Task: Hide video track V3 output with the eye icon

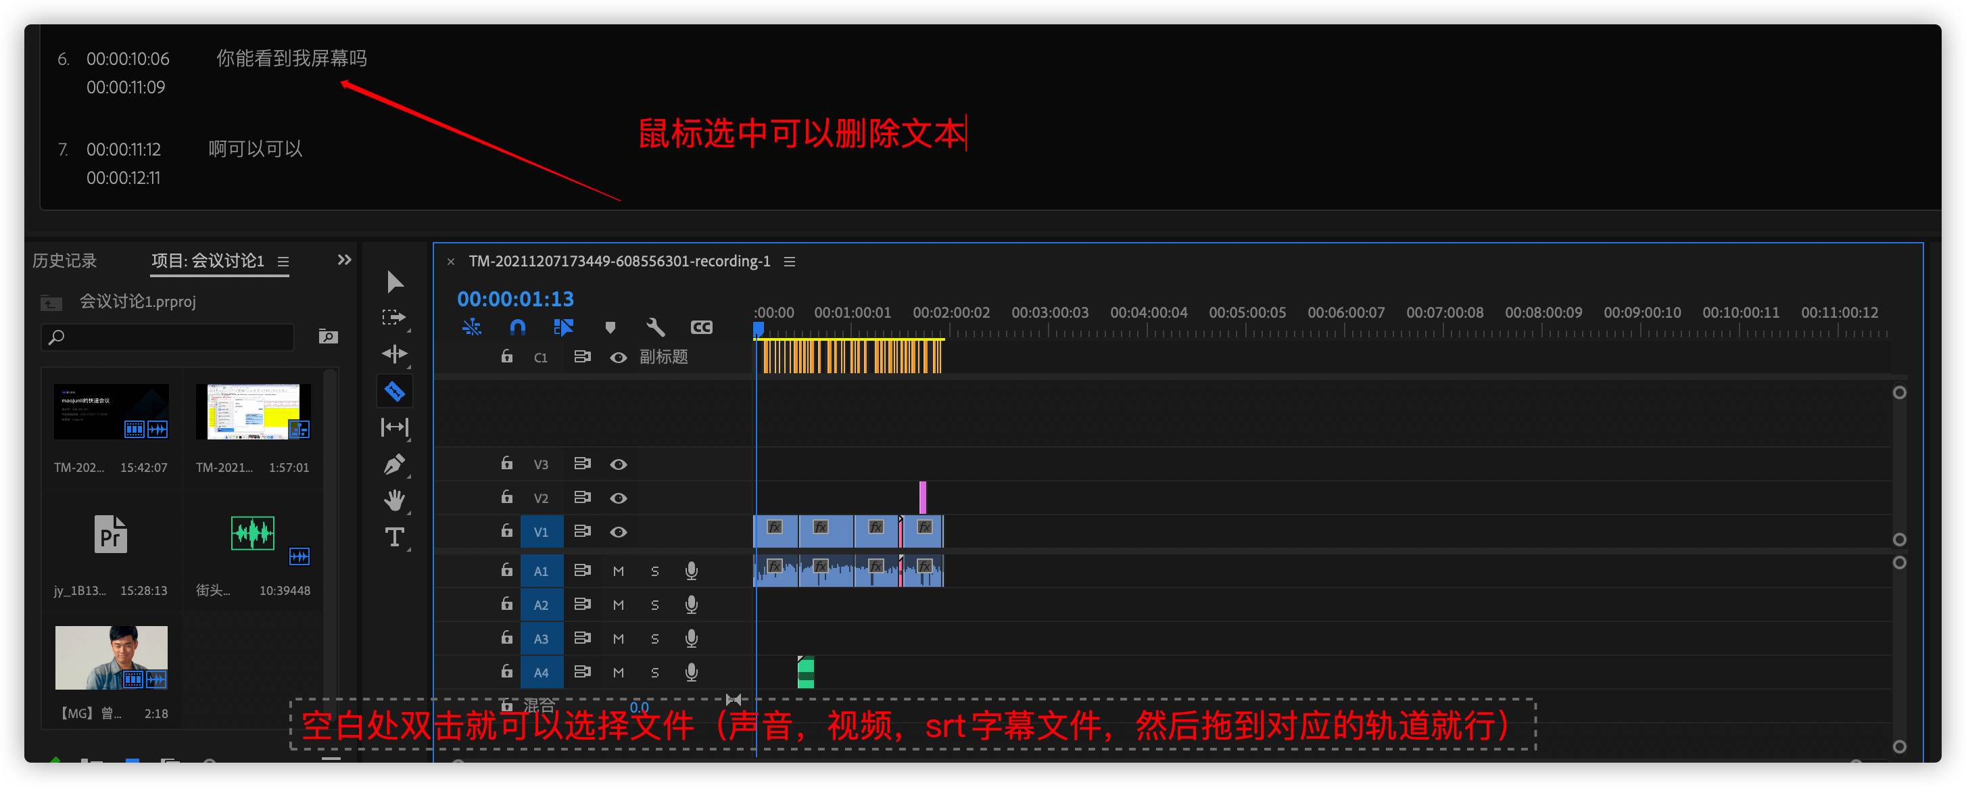Action: tap(618, 463)
